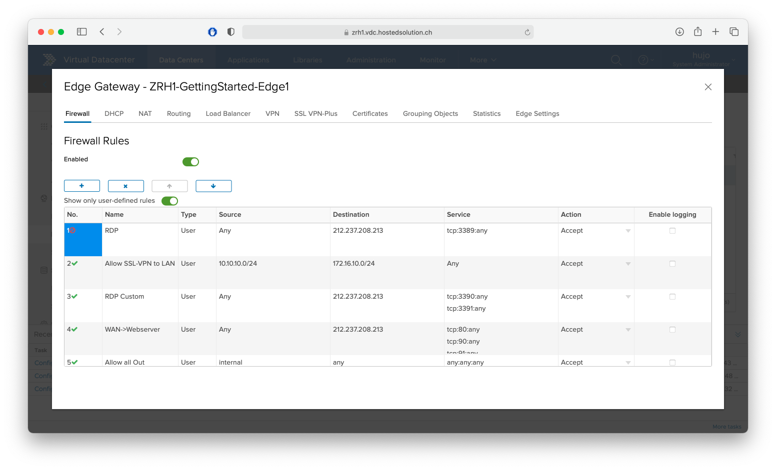Open Action dropdown for Allow all Out
This screenshot has width=776, height=470.
(x=628, y=363)
